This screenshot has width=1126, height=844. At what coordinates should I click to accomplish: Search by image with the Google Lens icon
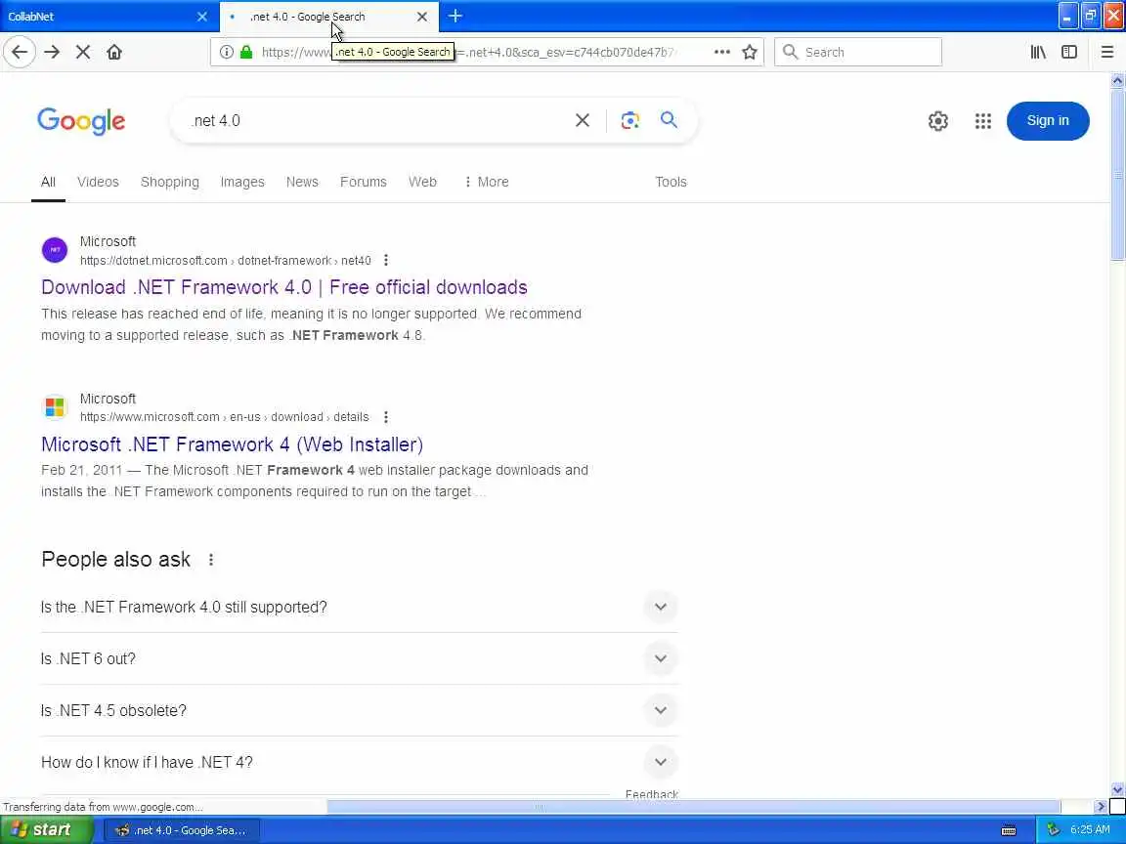(x=629, y=120)
